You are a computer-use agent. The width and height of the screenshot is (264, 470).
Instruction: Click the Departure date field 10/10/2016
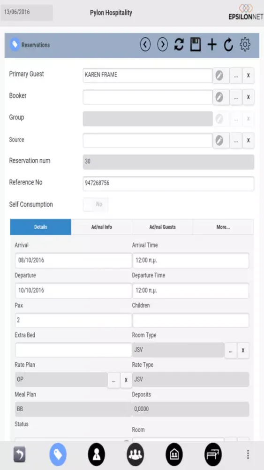click(x=73, y=290)
